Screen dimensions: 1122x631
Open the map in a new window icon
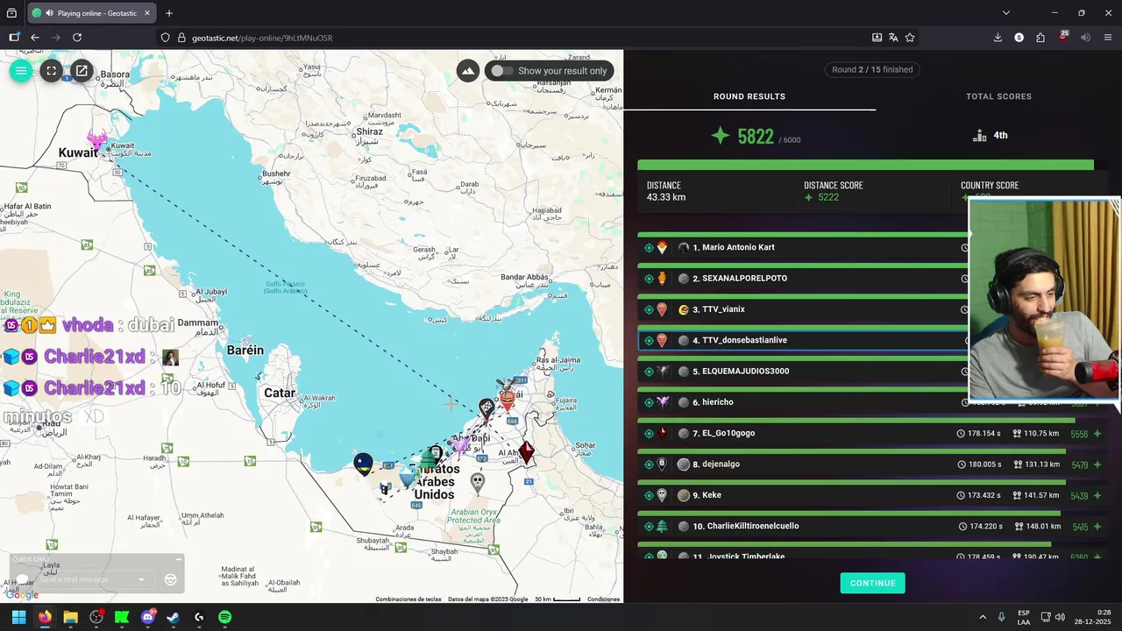[x=82, y=71]
